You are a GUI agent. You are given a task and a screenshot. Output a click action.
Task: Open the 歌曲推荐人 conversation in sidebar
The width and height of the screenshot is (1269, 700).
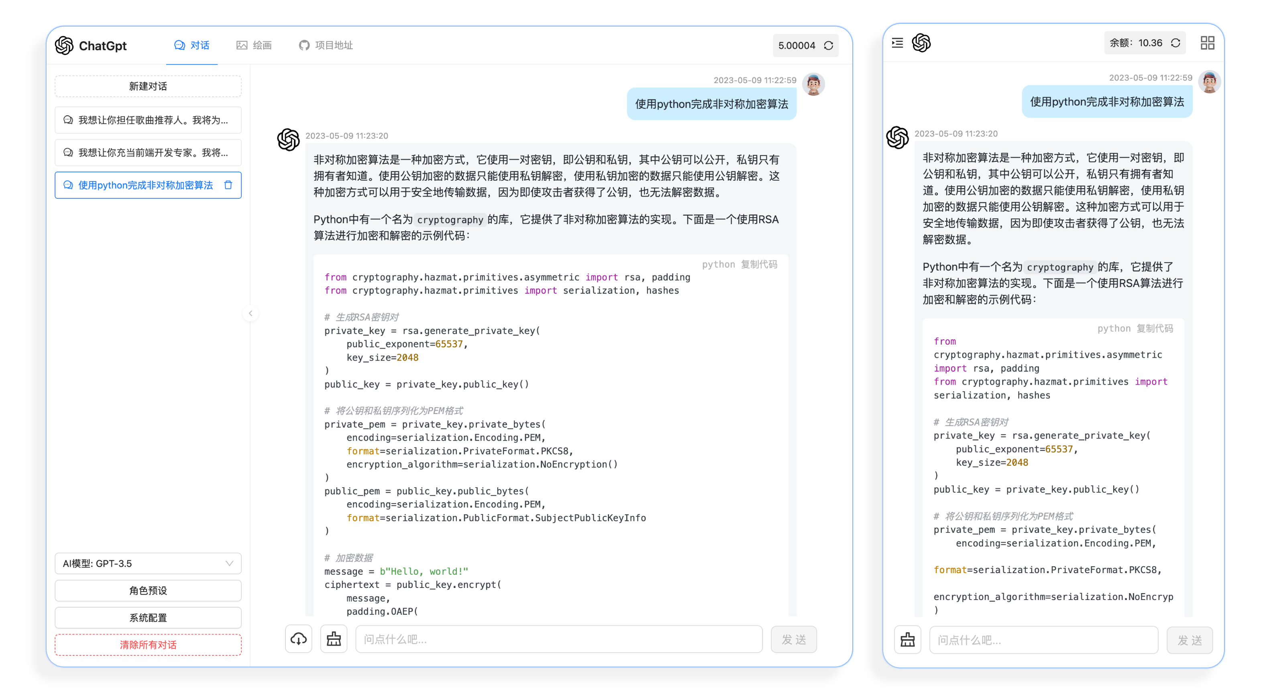pyautogui.click(x=148, y=120)
